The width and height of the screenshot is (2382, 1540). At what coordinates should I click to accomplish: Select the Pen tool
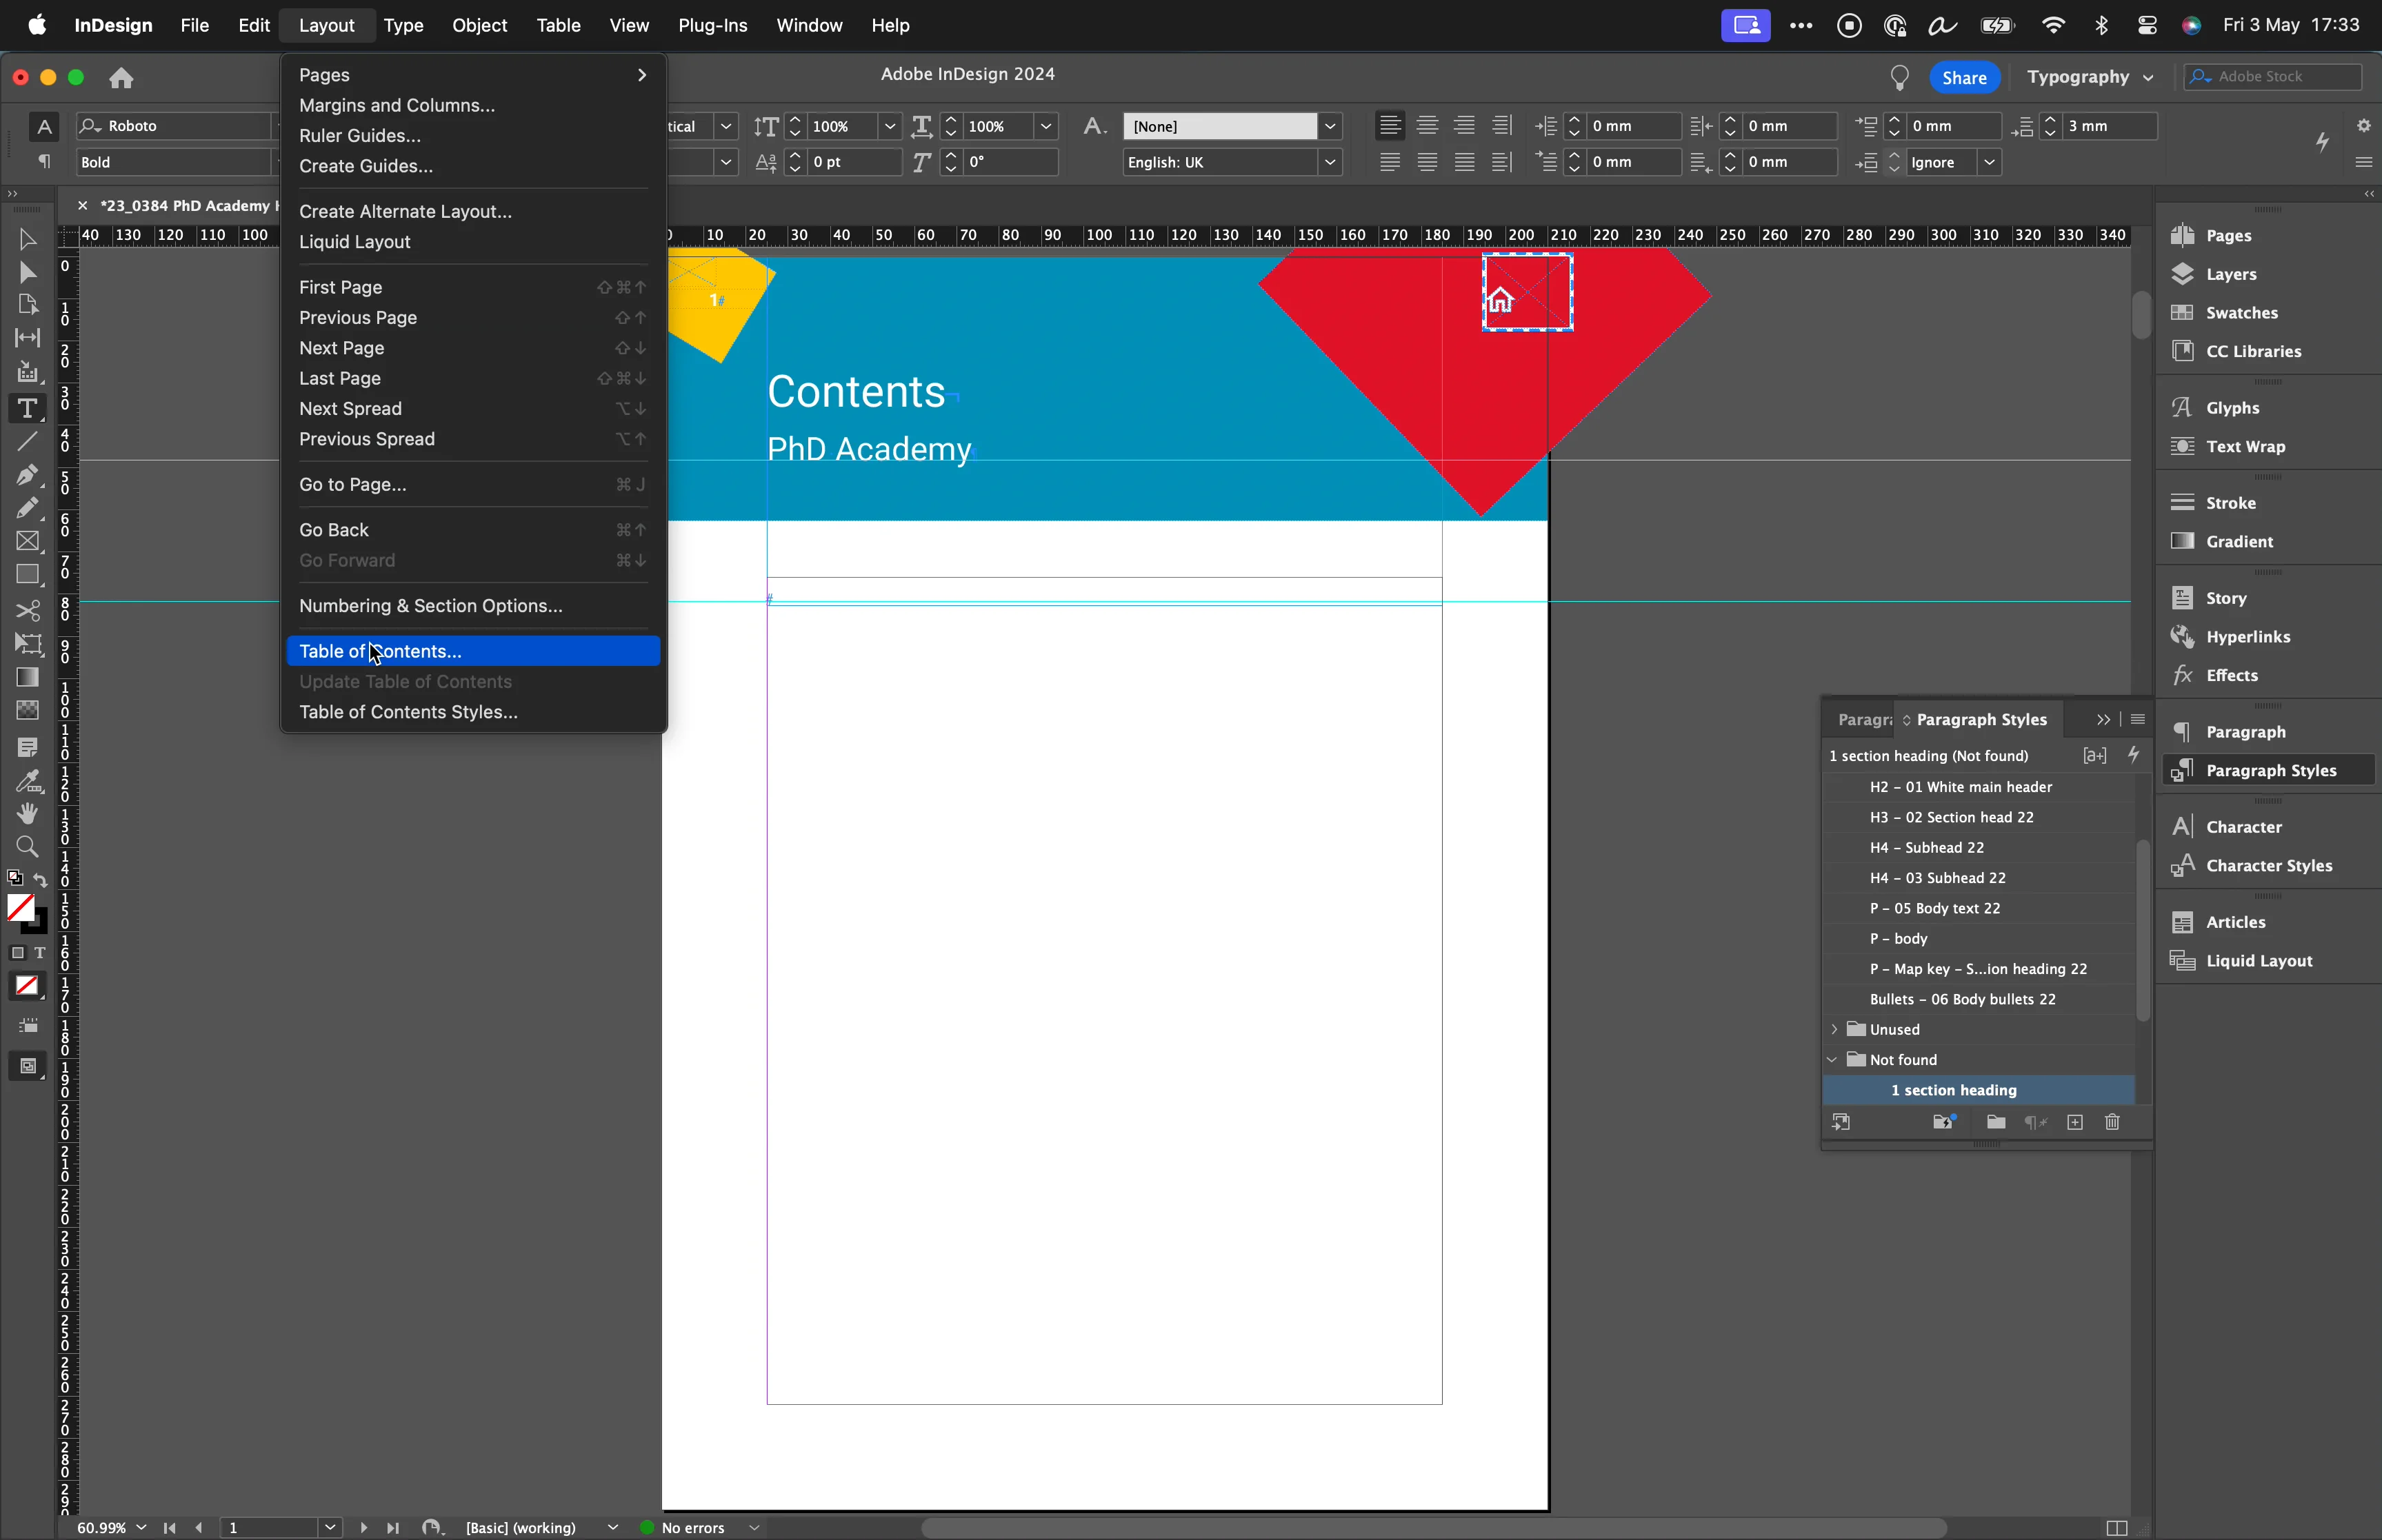28,475
